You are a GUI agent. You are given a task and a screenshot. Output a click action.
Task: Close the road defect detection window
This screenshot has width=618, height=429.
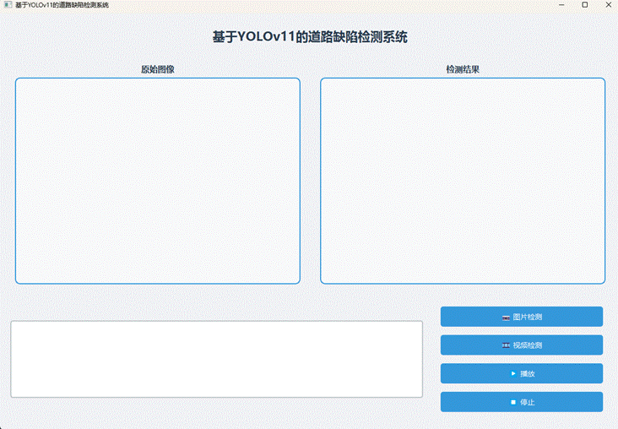tap(608, 5)
